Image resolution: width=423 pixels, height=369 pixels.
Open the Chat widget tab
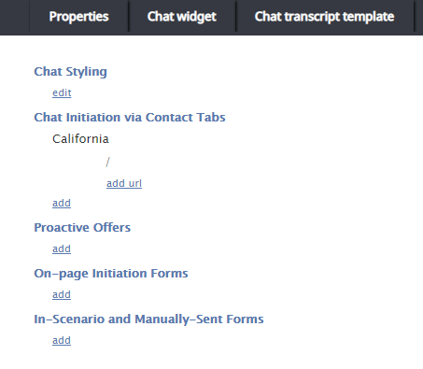182,17
